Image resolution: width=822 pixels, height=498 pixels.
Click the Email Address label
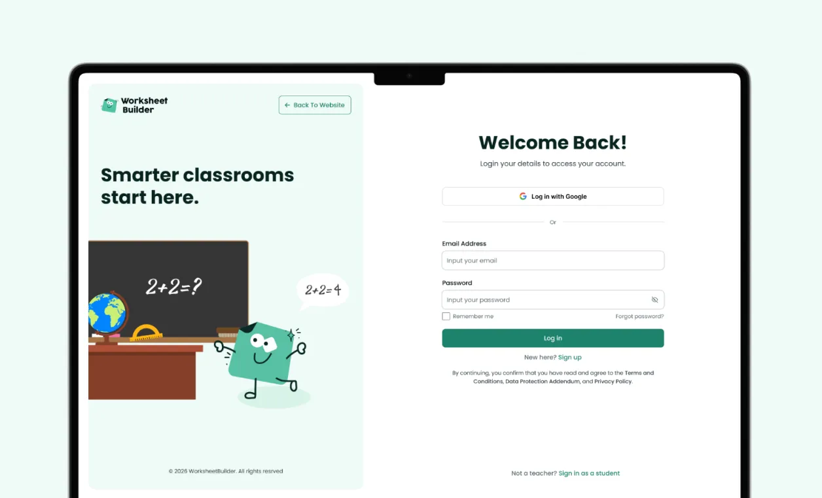click(464, 244)
